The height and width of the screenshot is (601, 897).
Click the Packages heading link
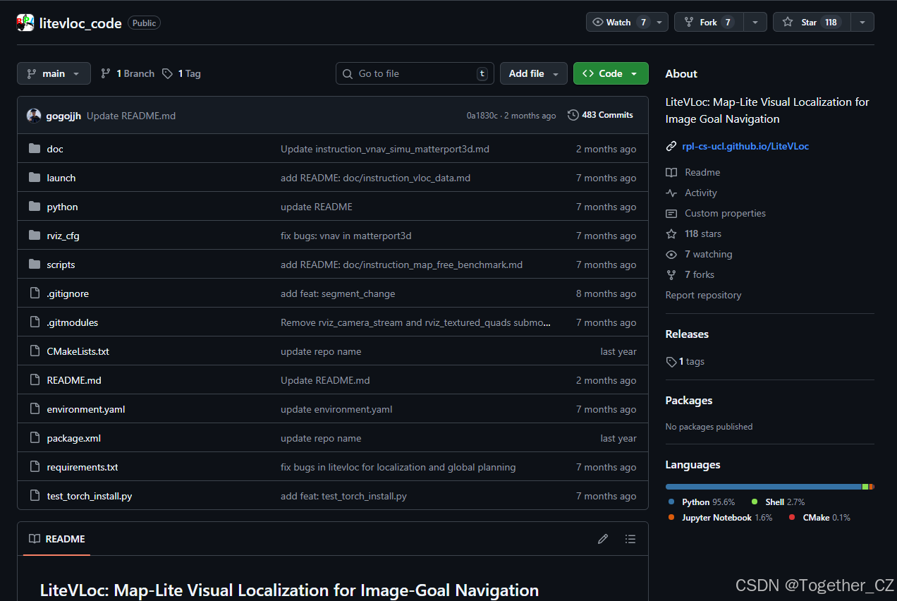689,401
